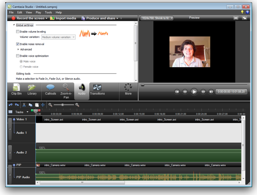The width and height of the screenshot is (257, 195).
Task: Open the Zoom-n-Pan tool
Action: coord(66,91)
